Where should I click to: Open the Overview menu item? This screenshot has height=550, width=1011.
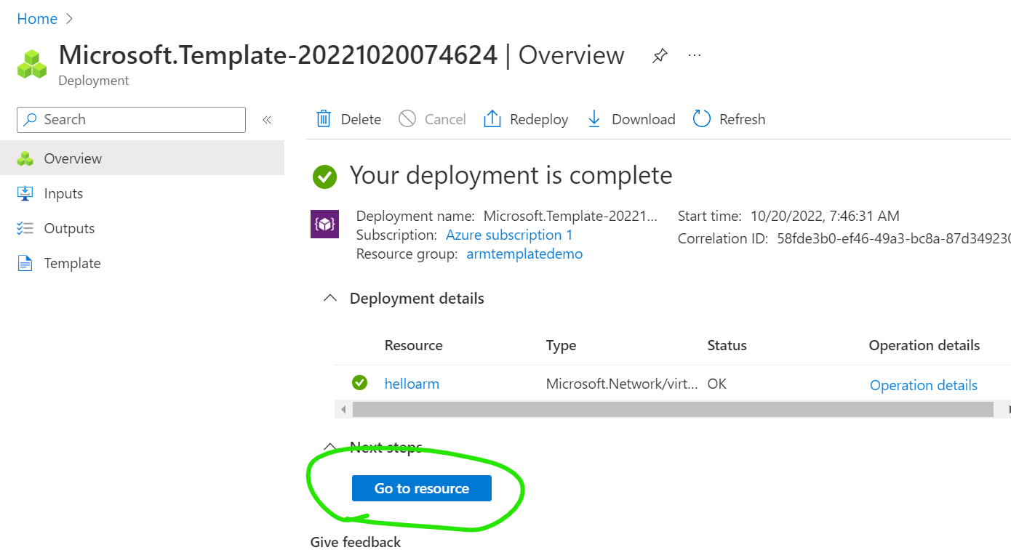[x=142, y=158]
